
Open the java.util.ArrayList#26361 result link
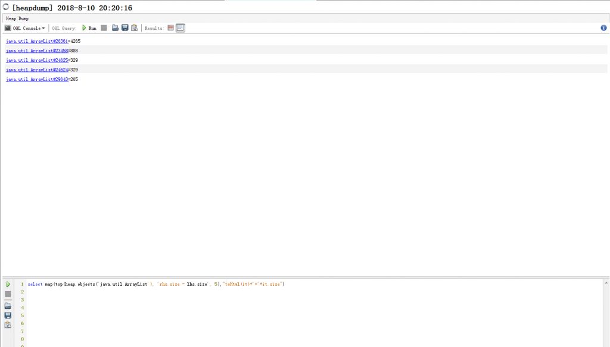point(37,41)
